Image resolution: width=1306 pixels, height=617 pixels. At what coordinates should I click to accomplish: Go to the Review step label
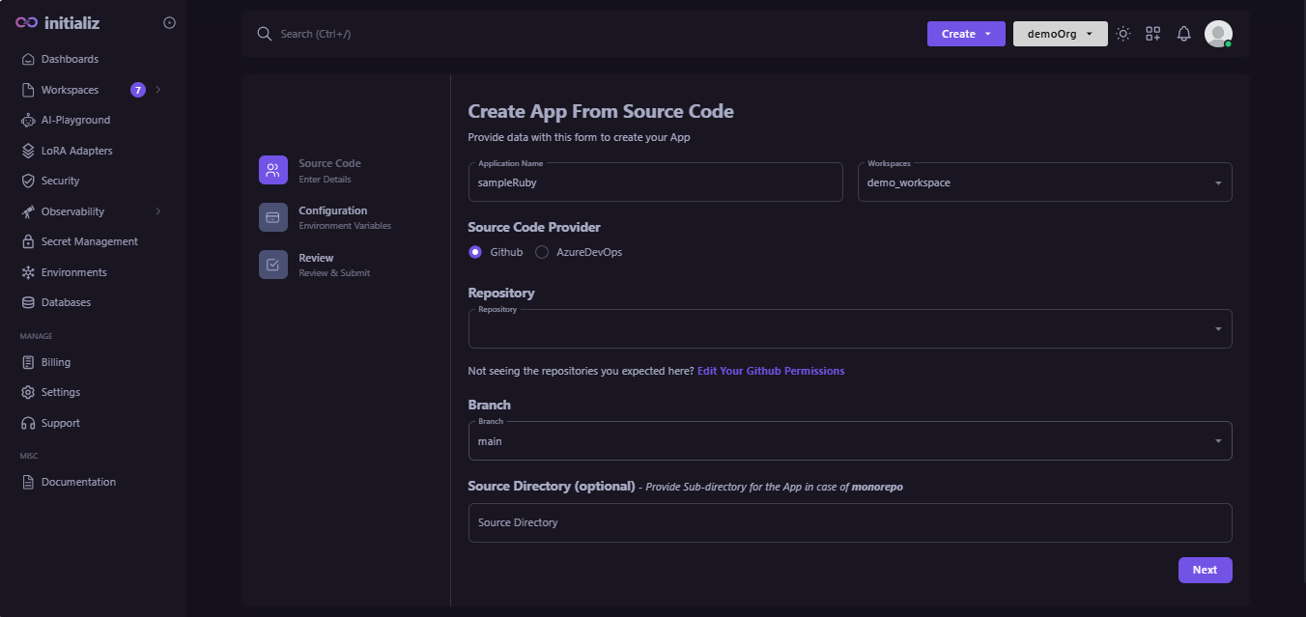316,258
